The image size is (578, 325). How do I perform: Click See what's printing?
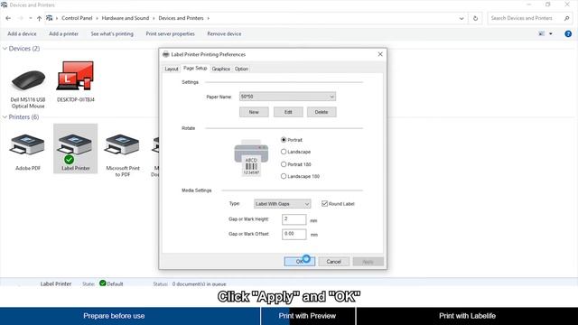point(112,34)
